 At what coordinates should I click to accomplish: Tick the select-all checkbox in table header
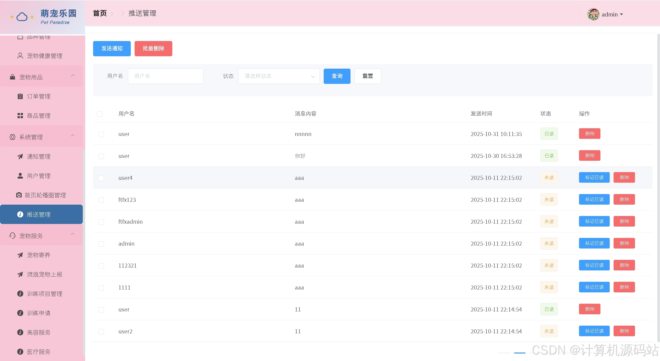click(x=100, y=114)
